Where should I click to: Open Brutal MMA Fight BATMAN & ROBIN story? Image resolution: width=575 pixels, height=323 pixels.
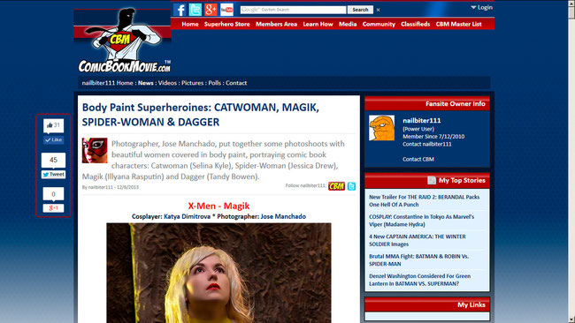418,260
